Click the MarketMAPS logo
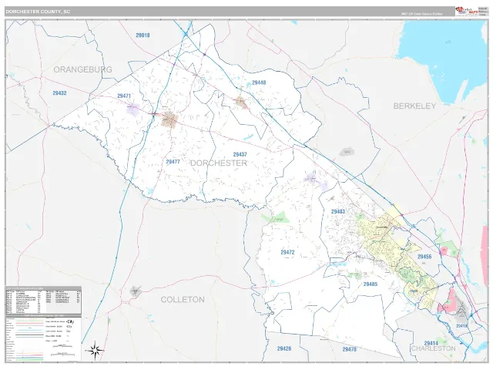Viewport: 493px width, 370px height. (x=466, y=12)
